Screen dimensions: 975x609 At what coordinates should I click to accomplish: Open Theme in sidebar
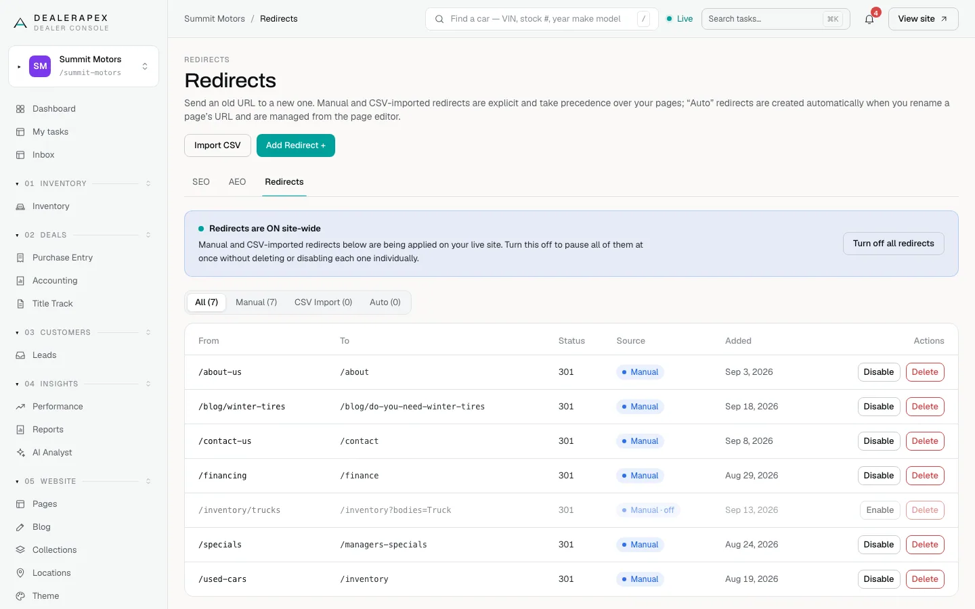pos(84,596)
